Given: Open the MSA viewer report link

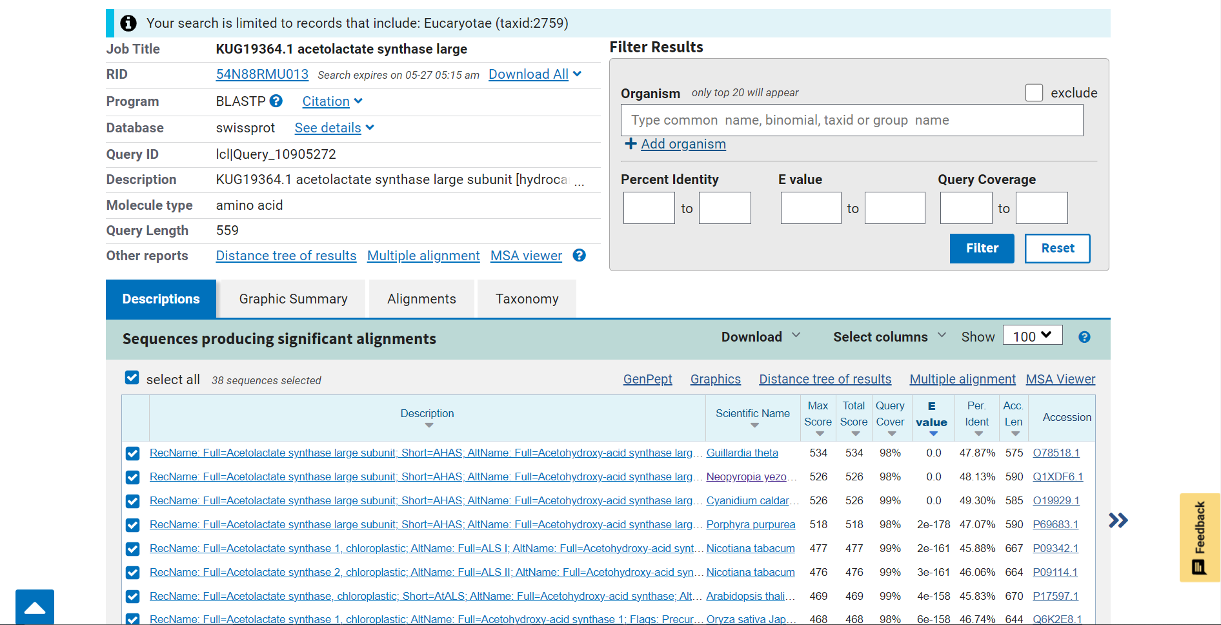Looking at the screenshot, I should point(526,256).
